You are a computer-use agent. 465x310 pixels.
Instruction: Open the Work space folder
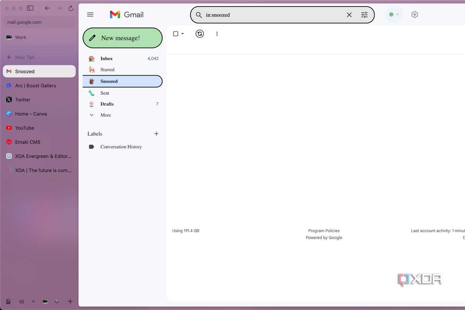pyautogui.click(x=39, y=37)
